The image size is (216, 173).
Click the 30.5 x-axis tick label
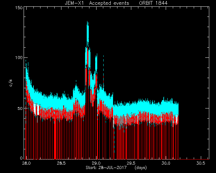click(x=201, y=163)
